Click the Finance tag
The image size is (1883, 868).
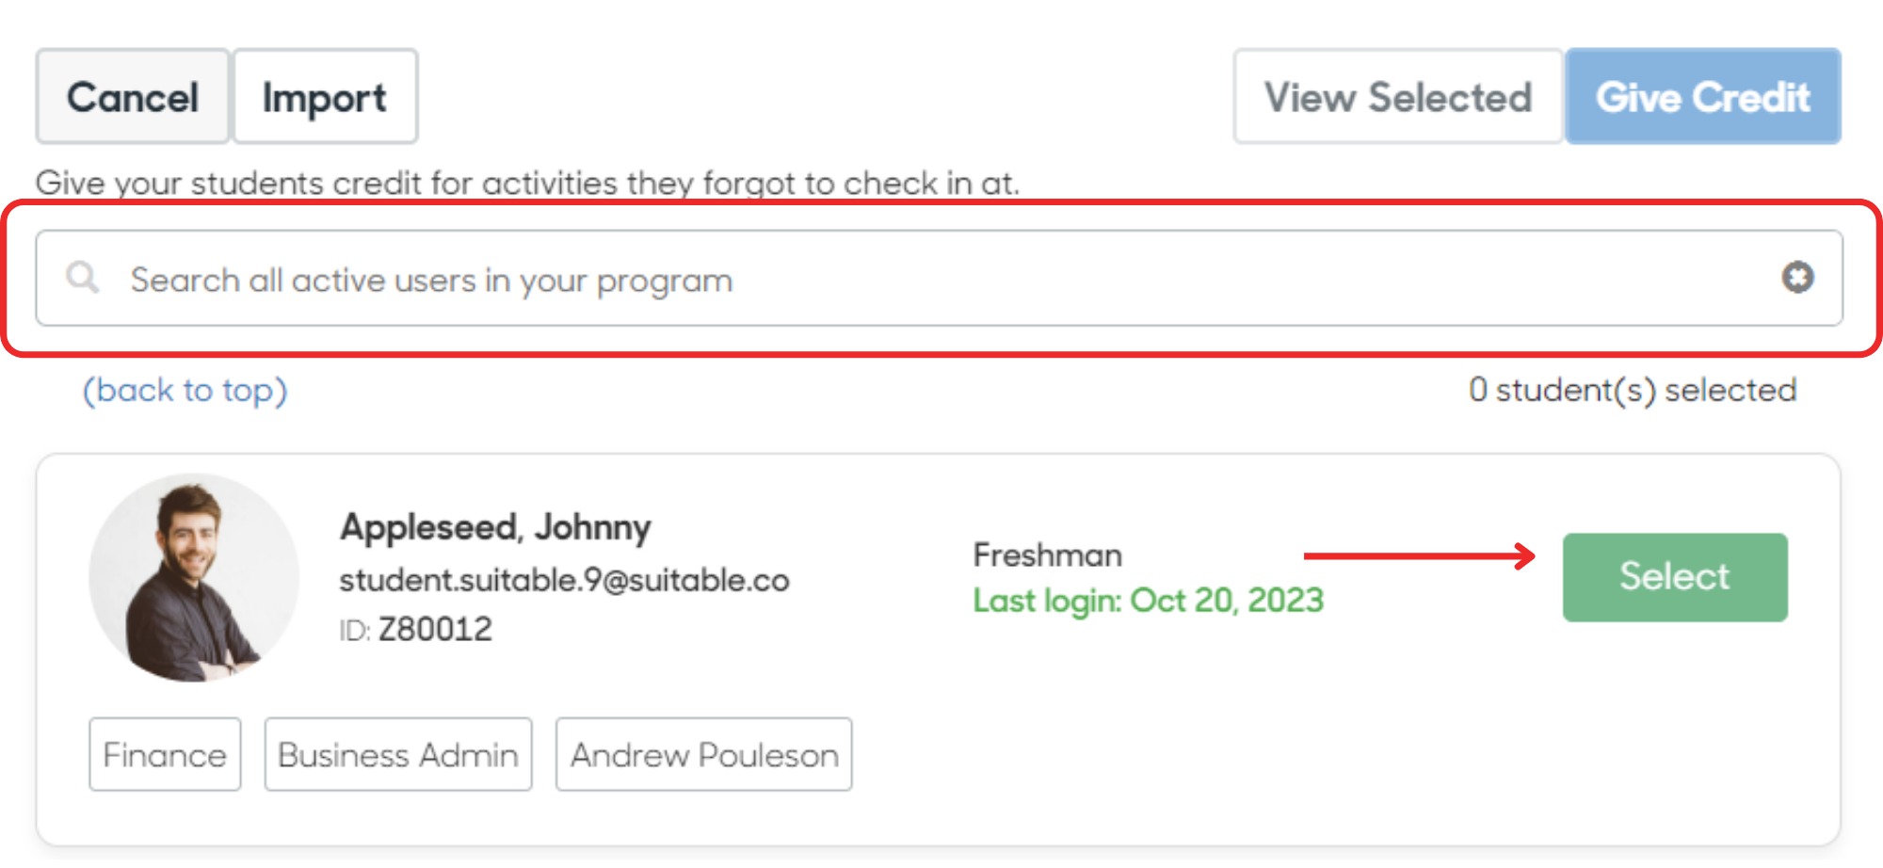point(165,754)
